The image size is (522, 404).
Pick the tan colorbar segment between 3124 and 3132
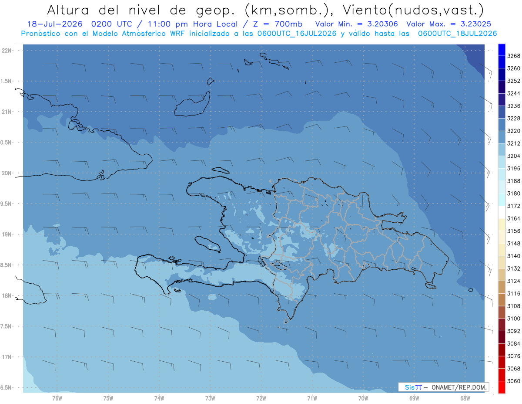(x=502, y=275)
